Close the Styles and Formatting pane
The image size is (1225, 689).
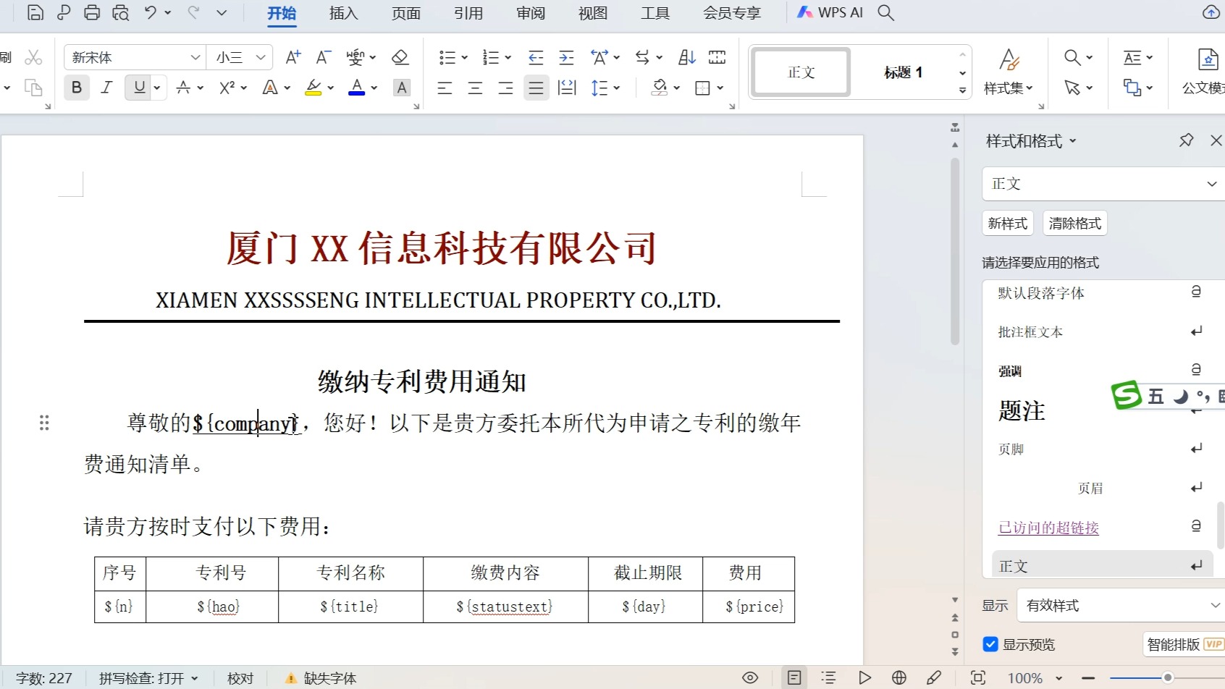pyautogui.click(x=1216, y=140)
